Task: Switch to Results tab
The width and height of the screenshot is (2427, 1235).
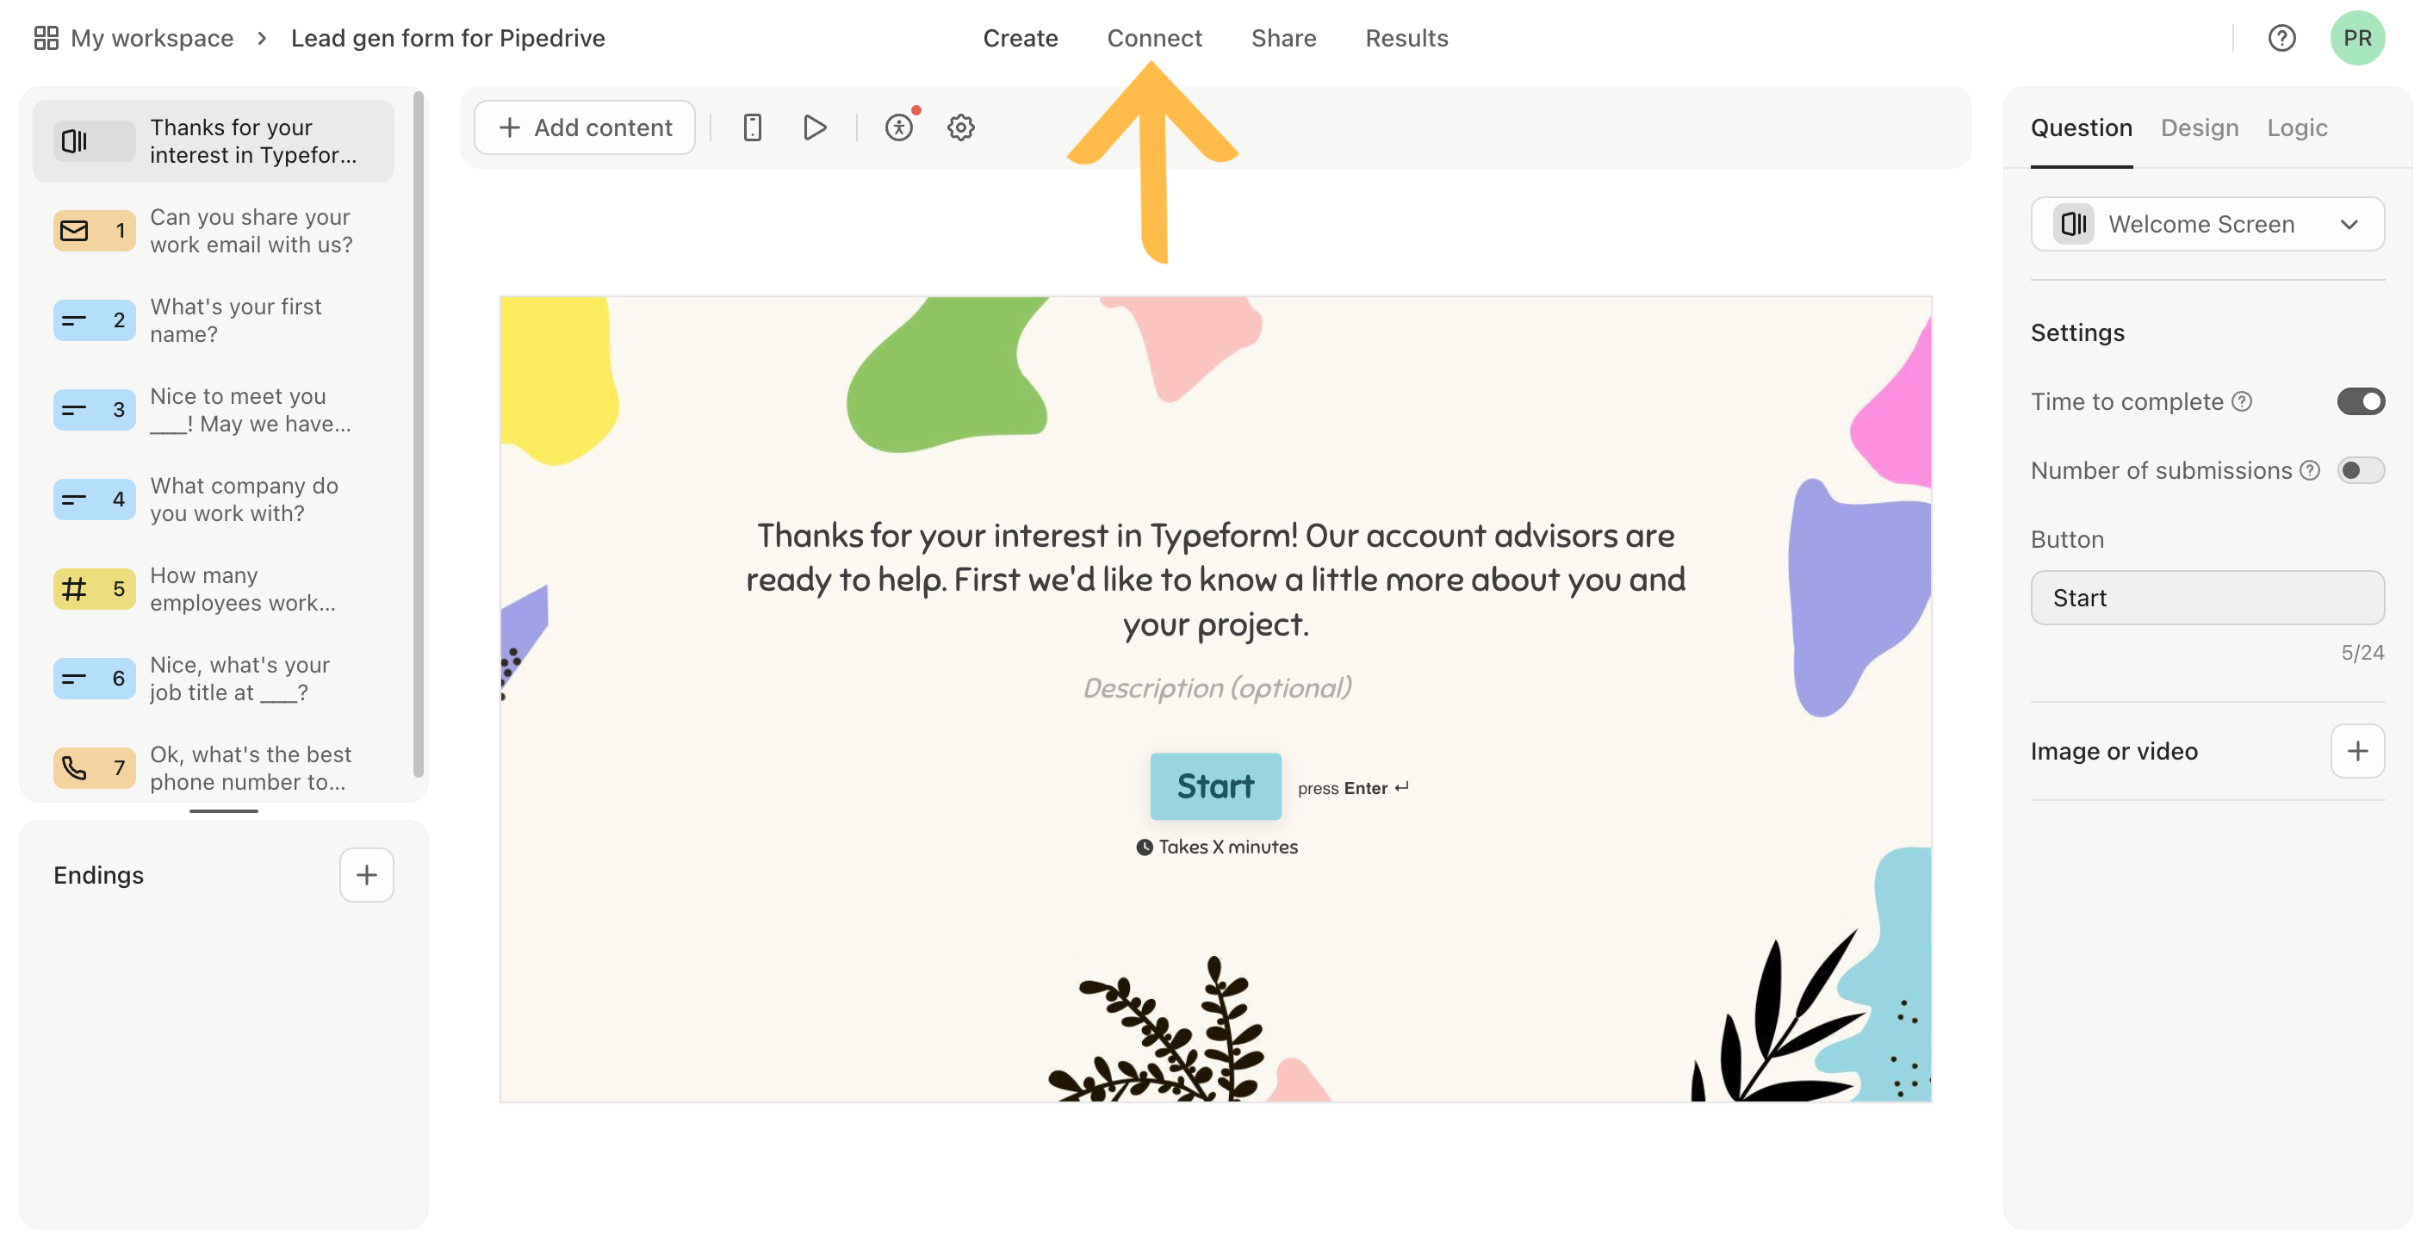Action: [1406, 38]
